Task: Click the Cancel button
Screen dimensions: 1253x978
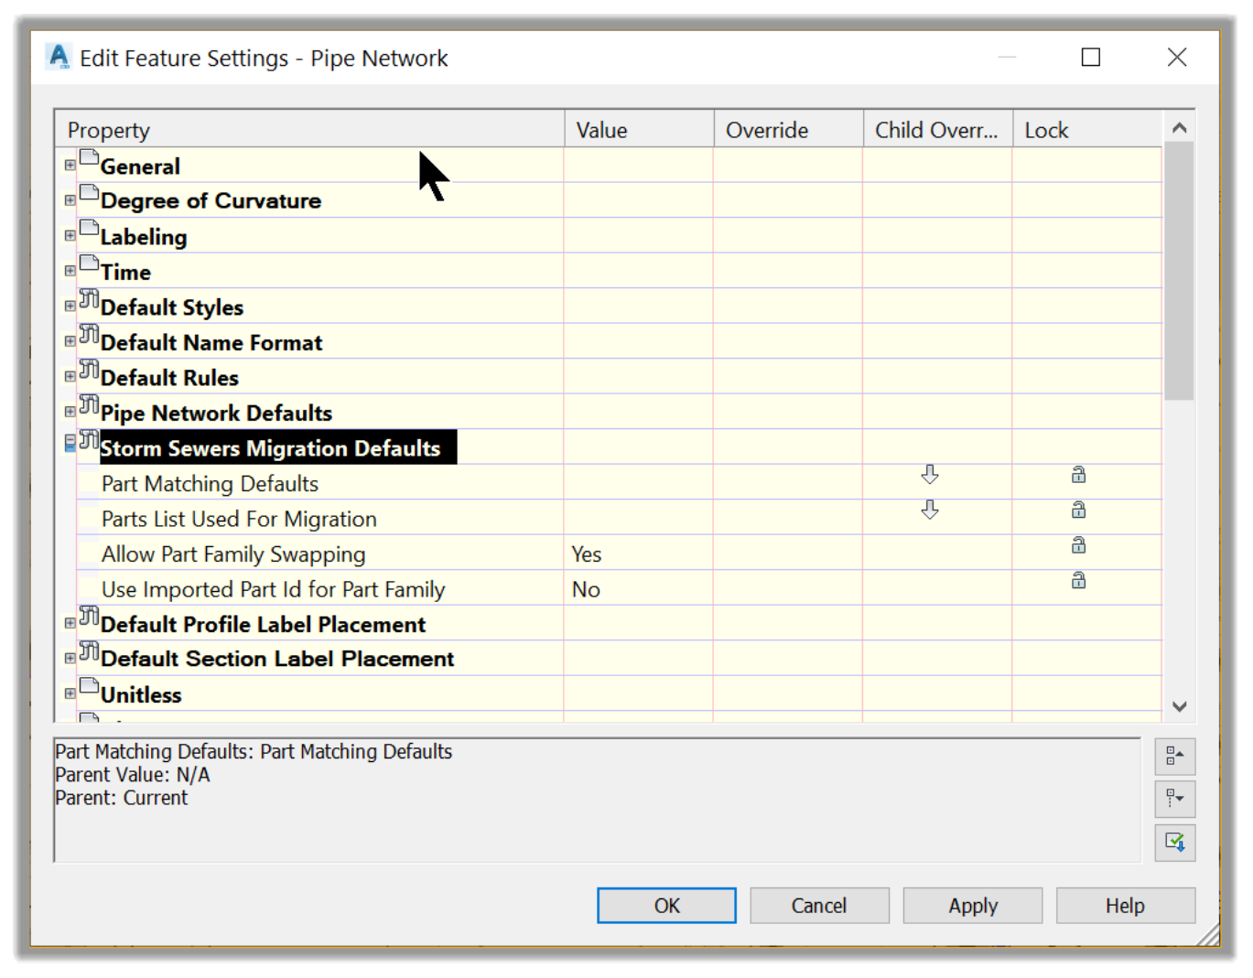Action: click(x=819, y=906)
